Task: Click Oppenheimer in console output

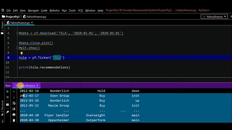Action: [58, 120]
